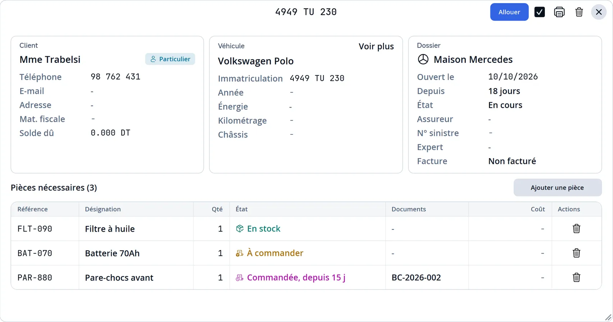This screenshot has width=613, height=322.
Task: Click the En stock status icon
Action: tap(240, 229)
